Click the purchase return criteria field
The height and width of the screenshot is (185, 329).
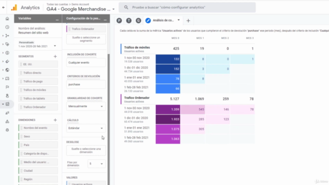click(86, 84)
